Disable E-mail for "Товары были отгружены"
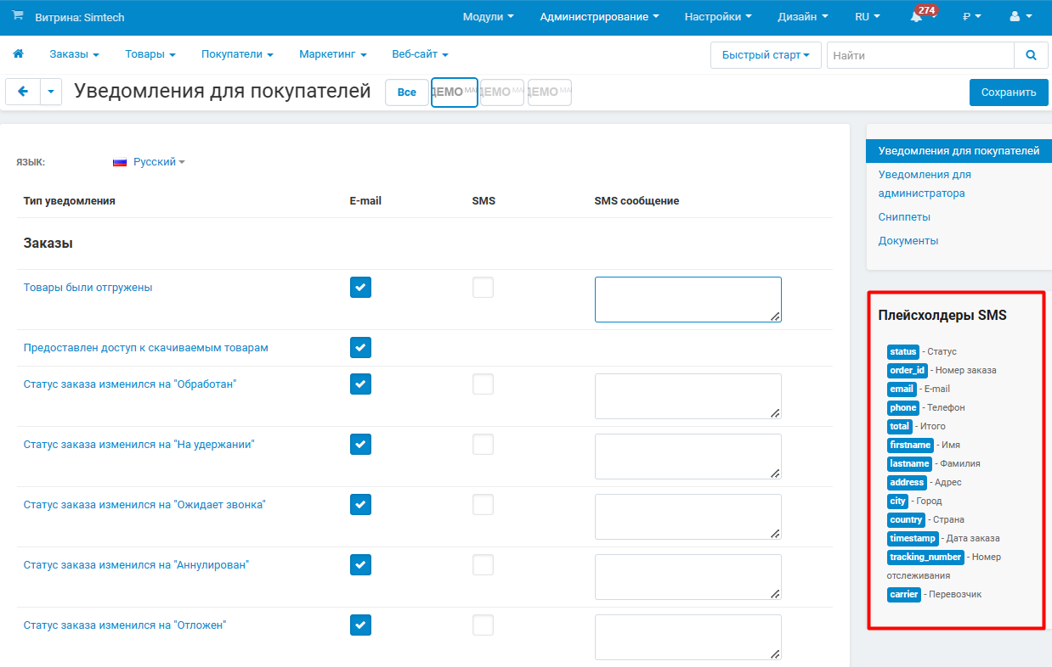 coord(360,288)
